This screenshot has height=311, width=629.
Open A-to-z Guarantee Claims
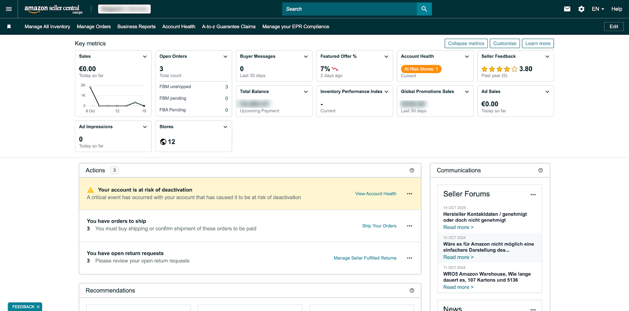click(229, 27)
